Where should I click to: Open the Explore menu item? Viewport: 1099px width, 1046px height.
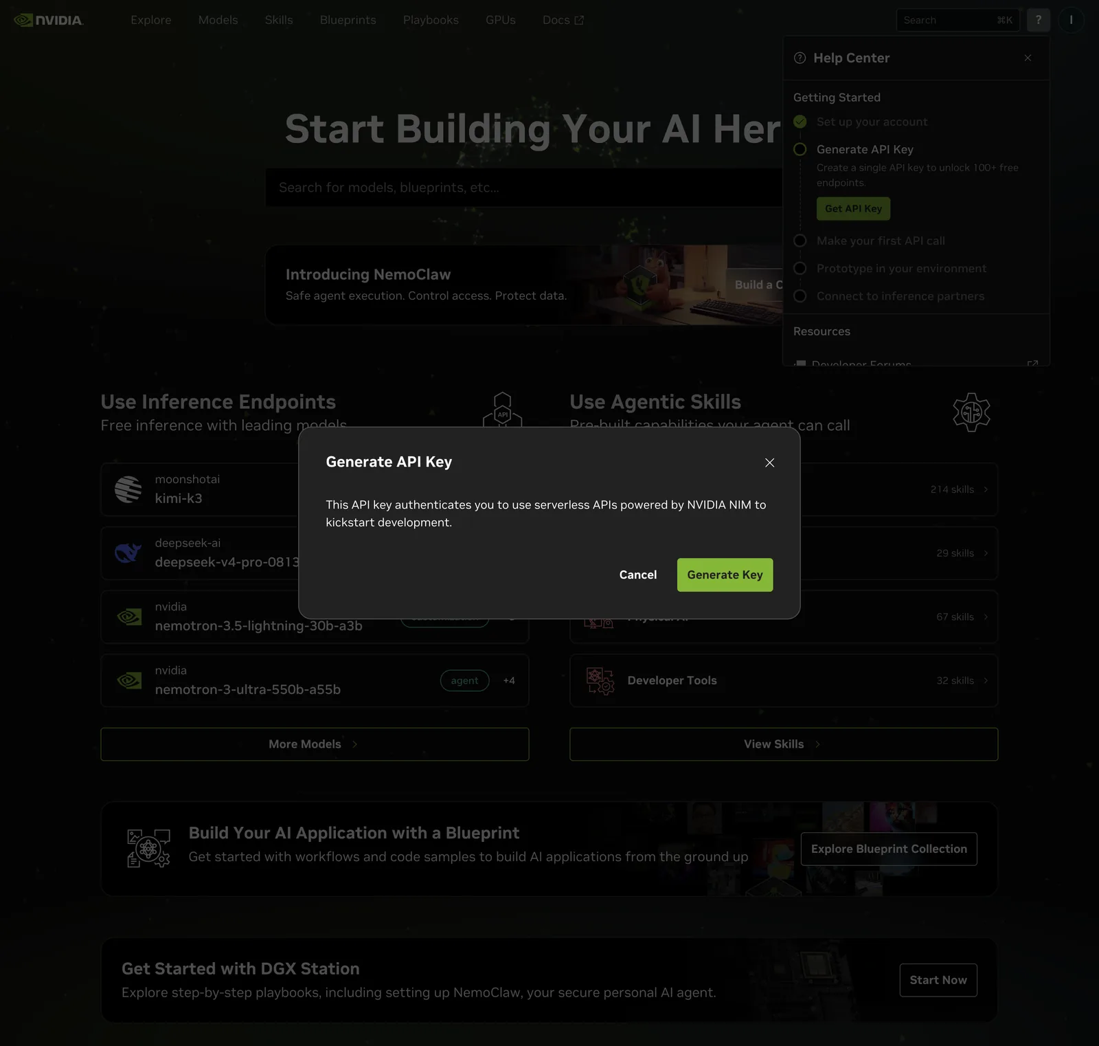151,20
